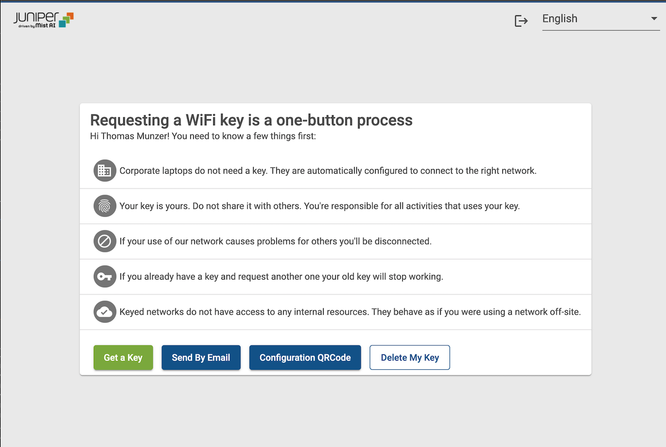666x447 pixels.
Task: Choose Send By Email
Action: [x=201, y=358]
